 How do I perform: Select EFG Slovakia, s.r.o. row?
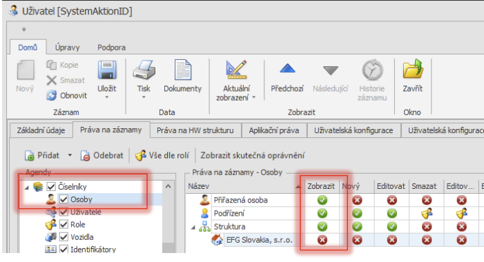tap(260, 240)
